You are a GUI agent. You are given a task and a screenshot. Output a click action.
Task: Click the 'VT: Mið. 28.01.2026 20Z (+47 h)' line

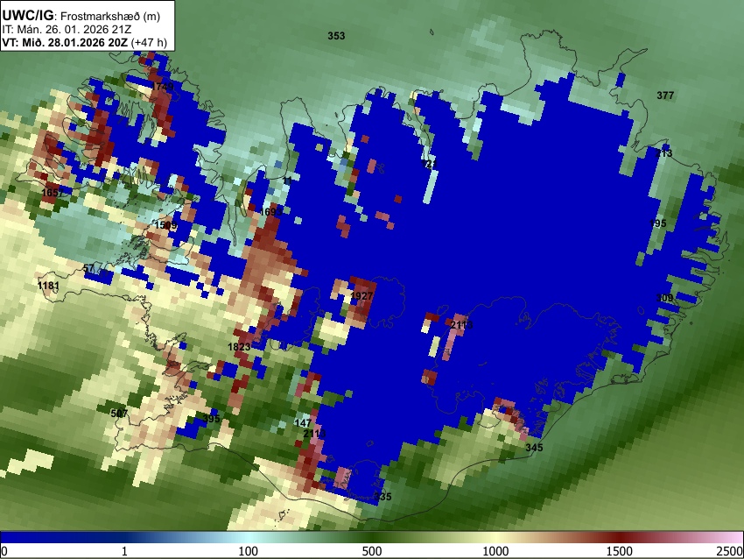click(x=84, y=42)
